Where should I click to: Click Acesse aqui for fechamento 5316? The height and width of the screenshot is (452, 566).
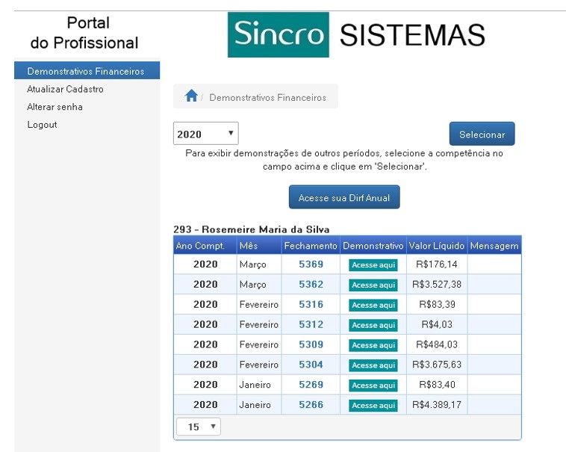pyautogui.click(x=373, y=305)
